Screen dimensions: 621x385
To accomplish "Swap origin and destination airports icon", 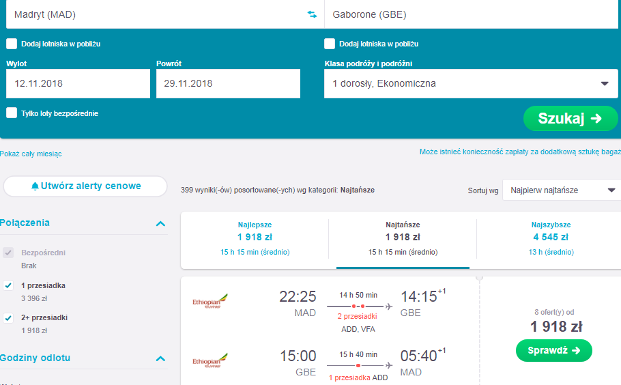I will 312,14.
